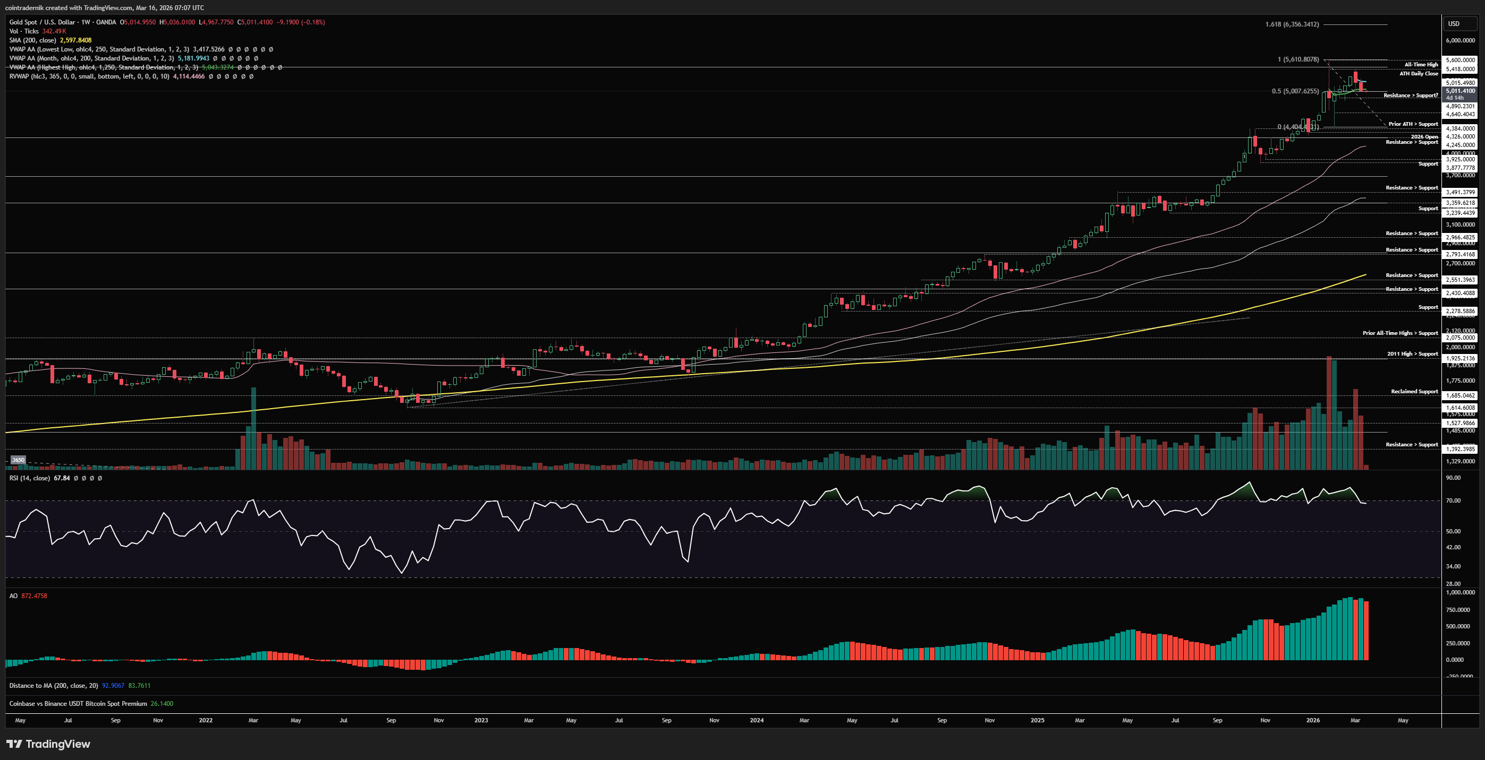This screenshot has width=1485, height=760.
Task: Click the All-Time High annotation text
Action: (x=1421, y=65)
